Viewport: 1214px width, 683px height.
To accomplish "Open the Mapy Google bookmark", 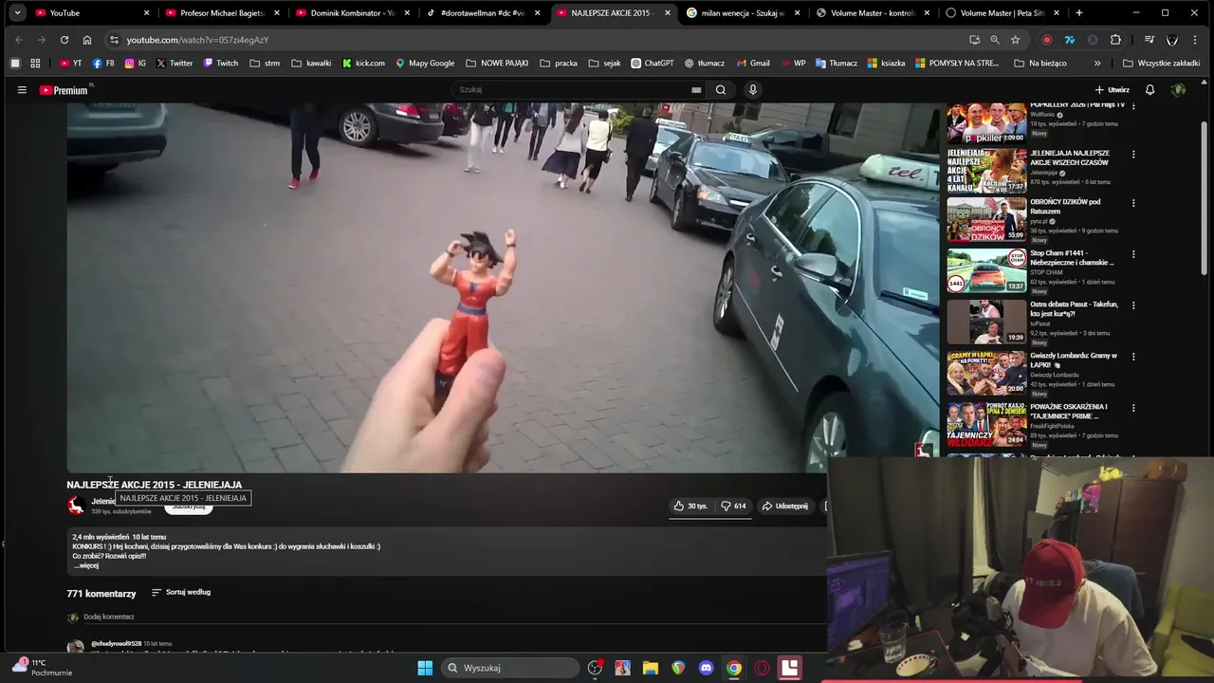I will (x=425, y=64).
